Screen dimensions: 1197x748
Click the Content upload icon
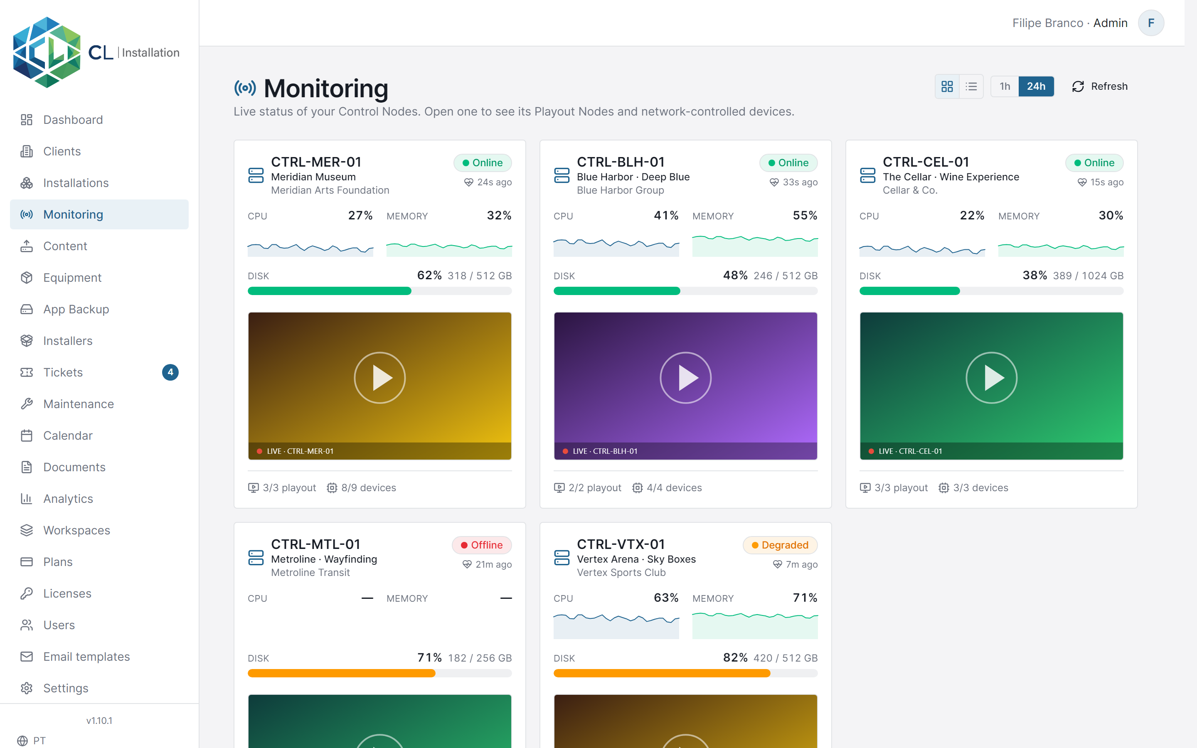point(27,246)
